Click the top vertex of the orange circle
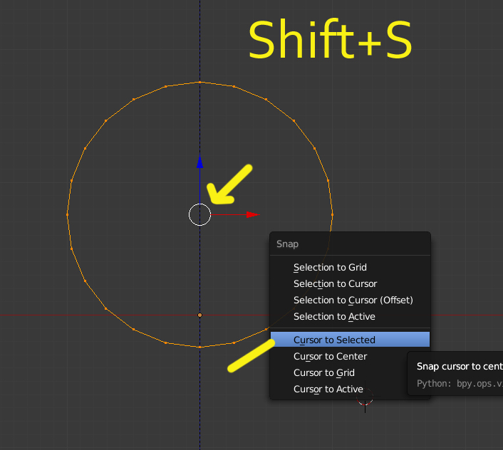 [x=200, y=83]
